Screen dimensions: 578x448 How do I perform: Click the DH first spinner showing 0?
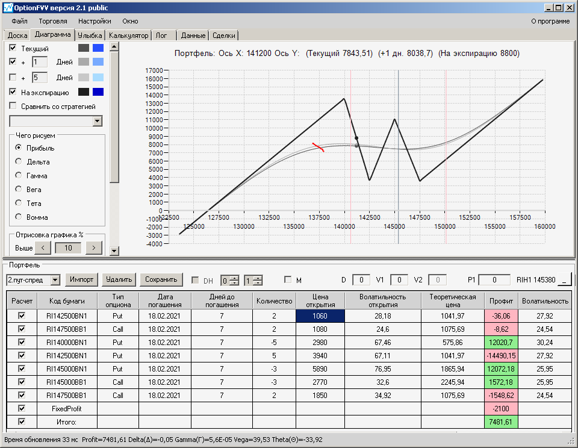point(229,281)
